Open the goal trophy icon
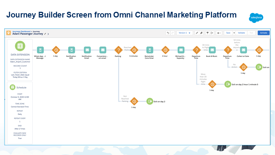The image size is (275, 155). 207,33
